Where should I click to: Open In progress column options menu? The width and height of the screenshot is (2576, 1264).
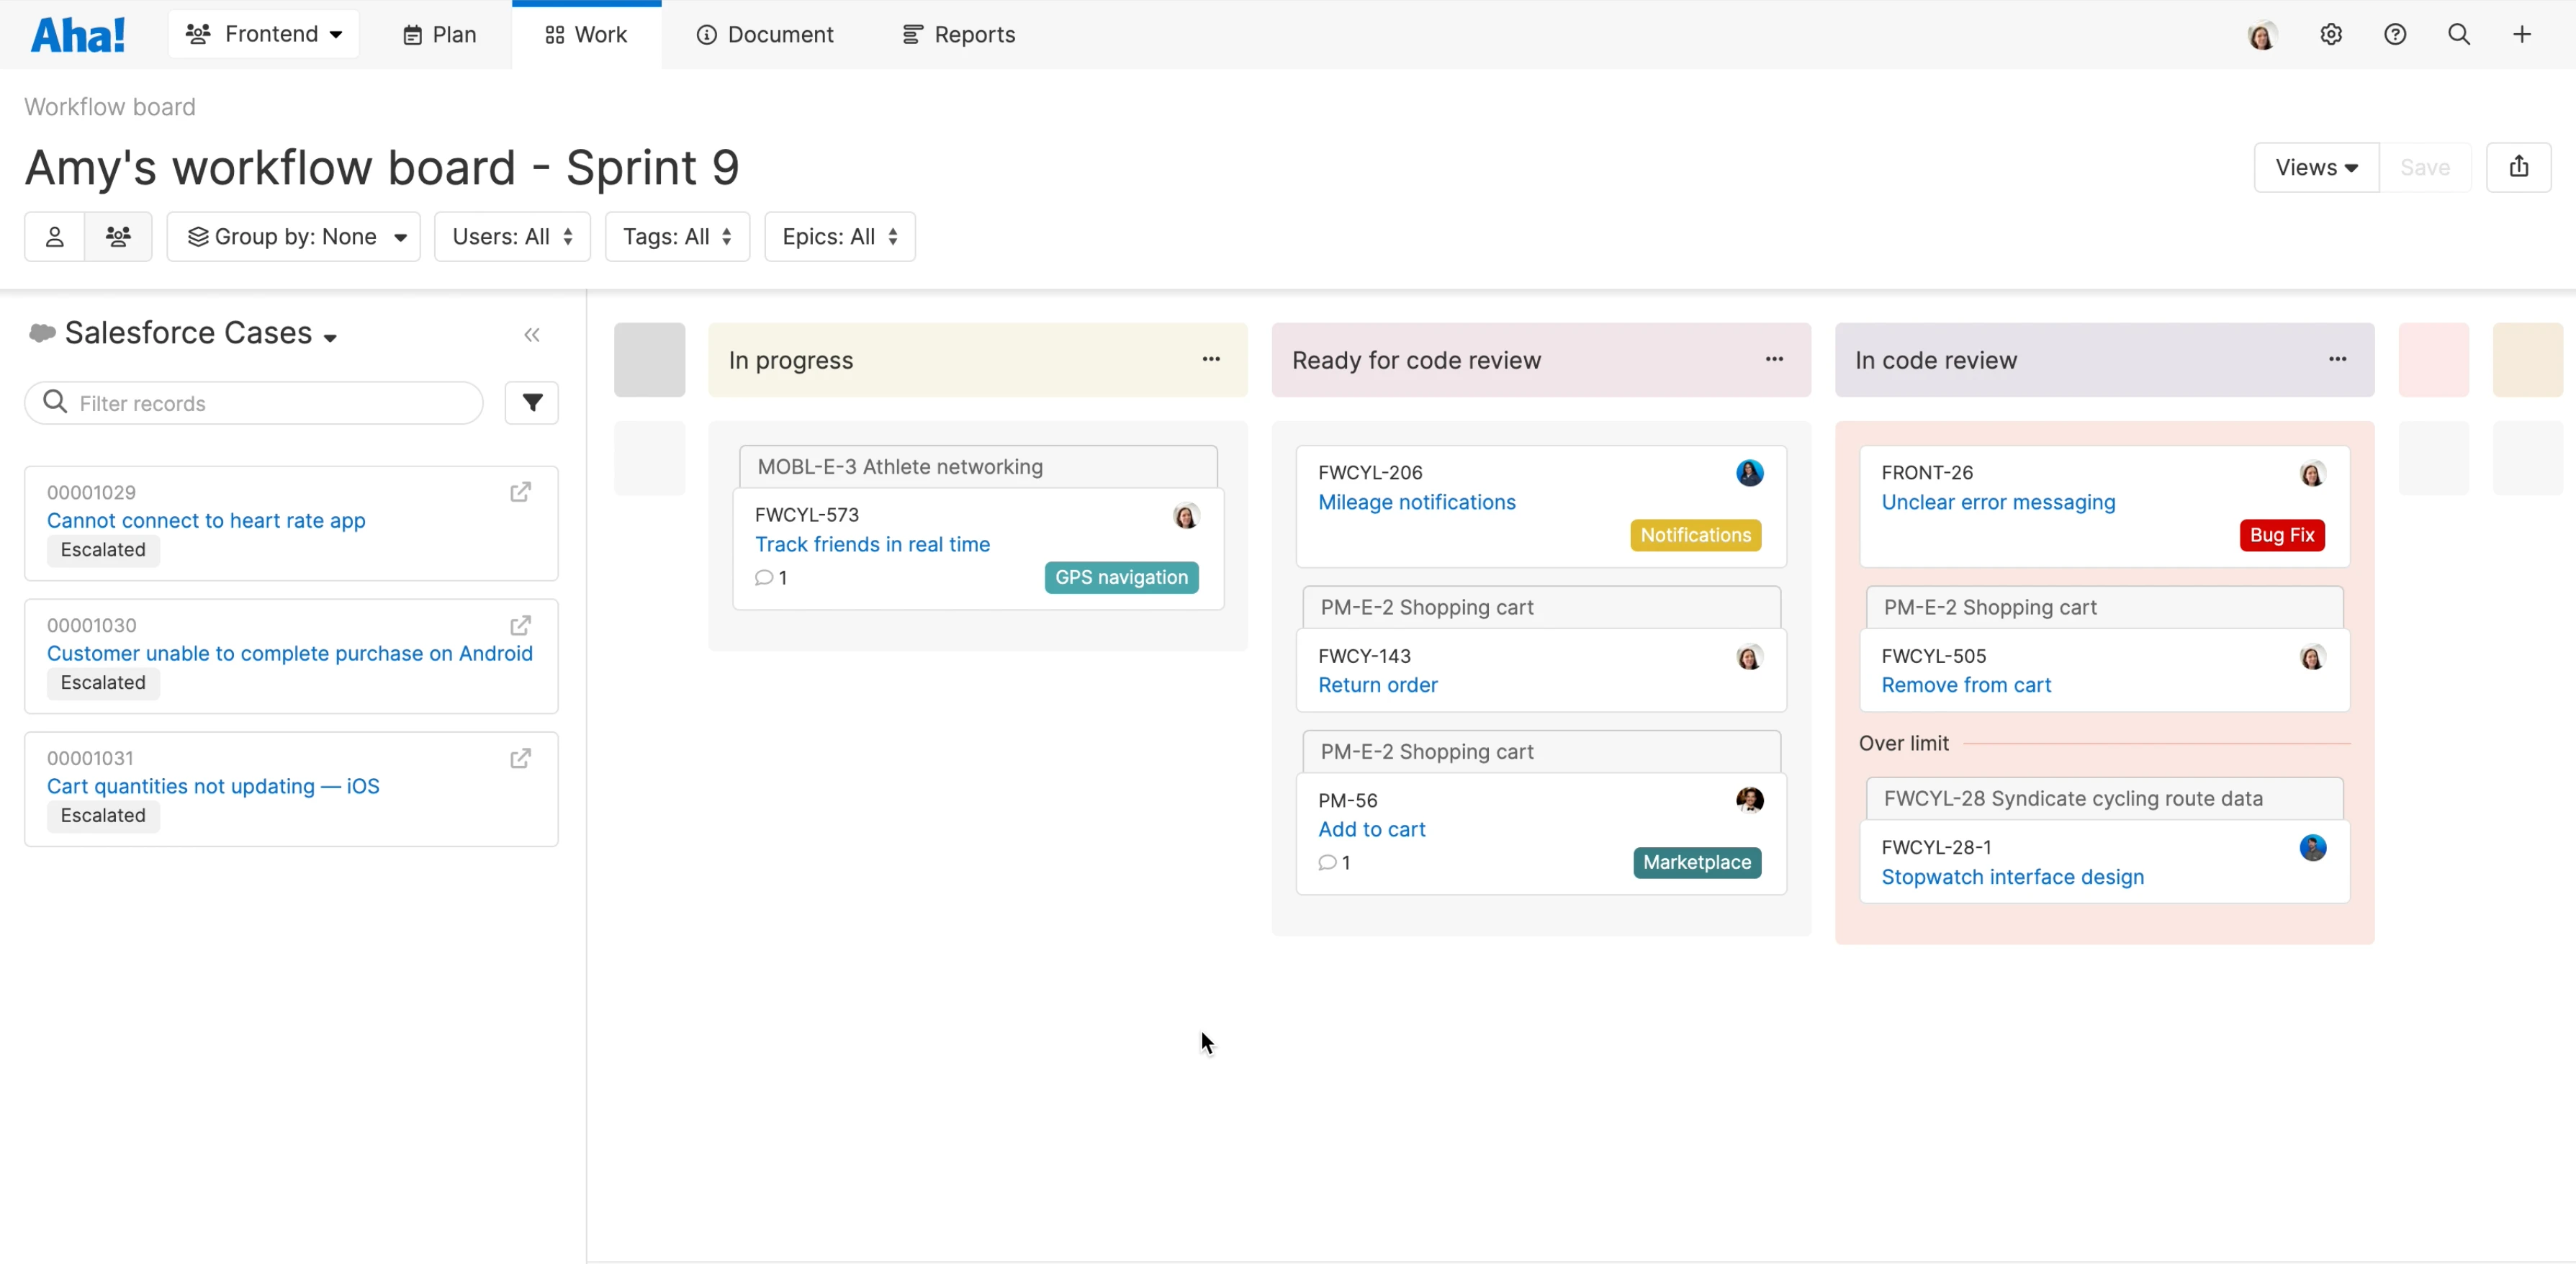(x=1211, y=359)
